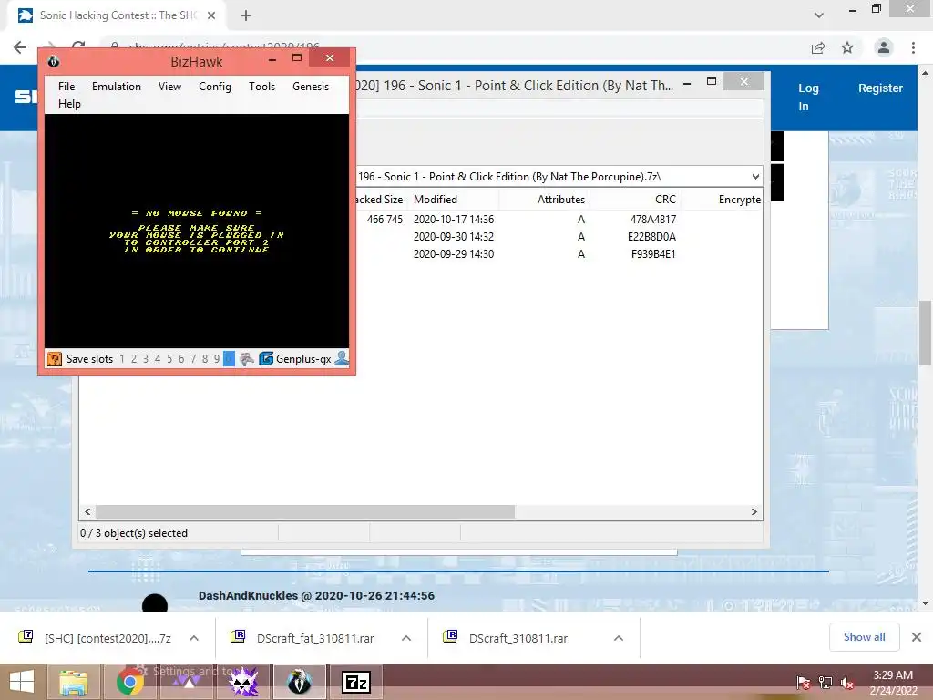Screen dimensions: 933x700
Task: Click the 7-Zip taskbar icon
Action: [356, 682]
